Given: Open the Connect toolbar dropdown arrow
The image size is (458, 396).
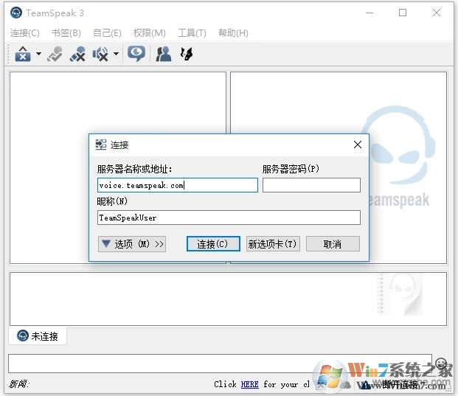Looking at the screenshot, I should click(x=38, y=54).
